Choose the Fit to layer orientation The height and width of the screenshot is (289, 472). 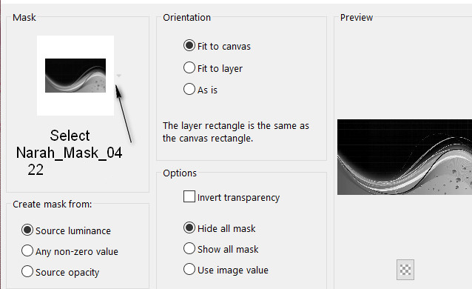213,68
